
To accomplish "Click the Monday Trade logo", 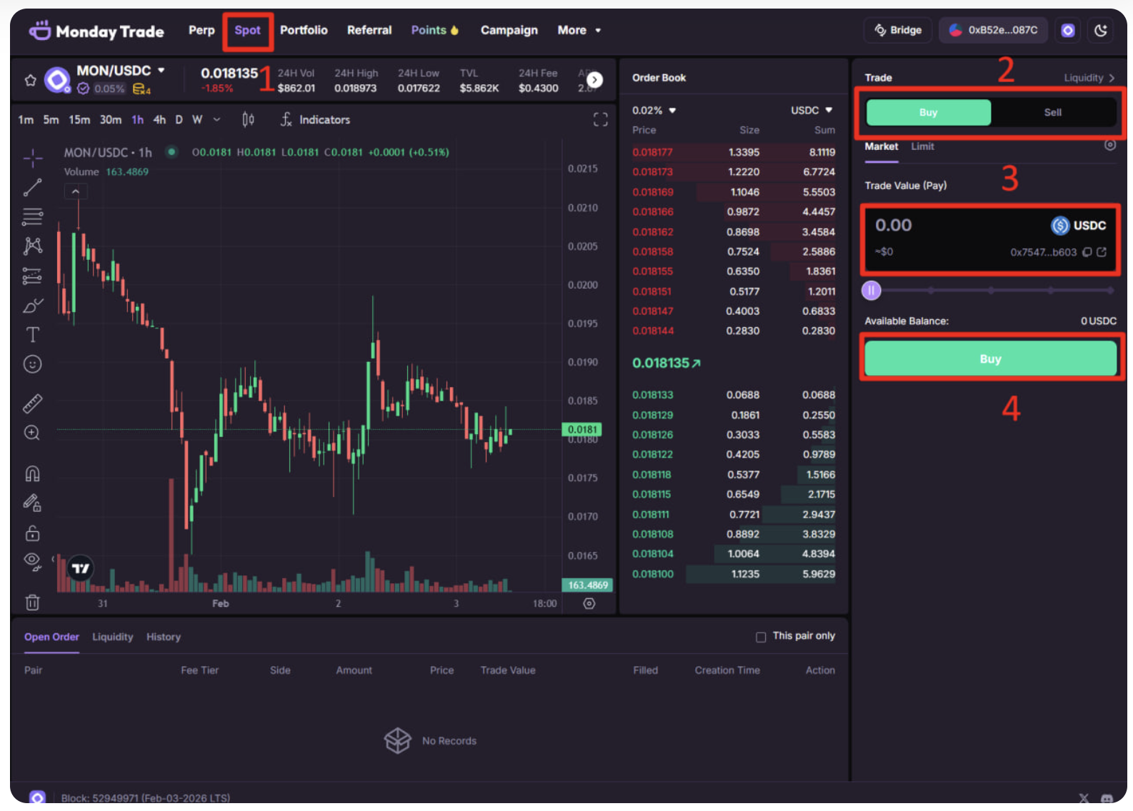I will point(96,31).
